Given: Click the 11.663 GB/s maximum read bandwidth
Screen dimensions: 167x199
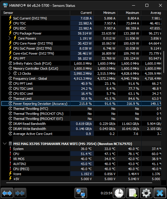Looking at the screenshot, I should [130, 124].
